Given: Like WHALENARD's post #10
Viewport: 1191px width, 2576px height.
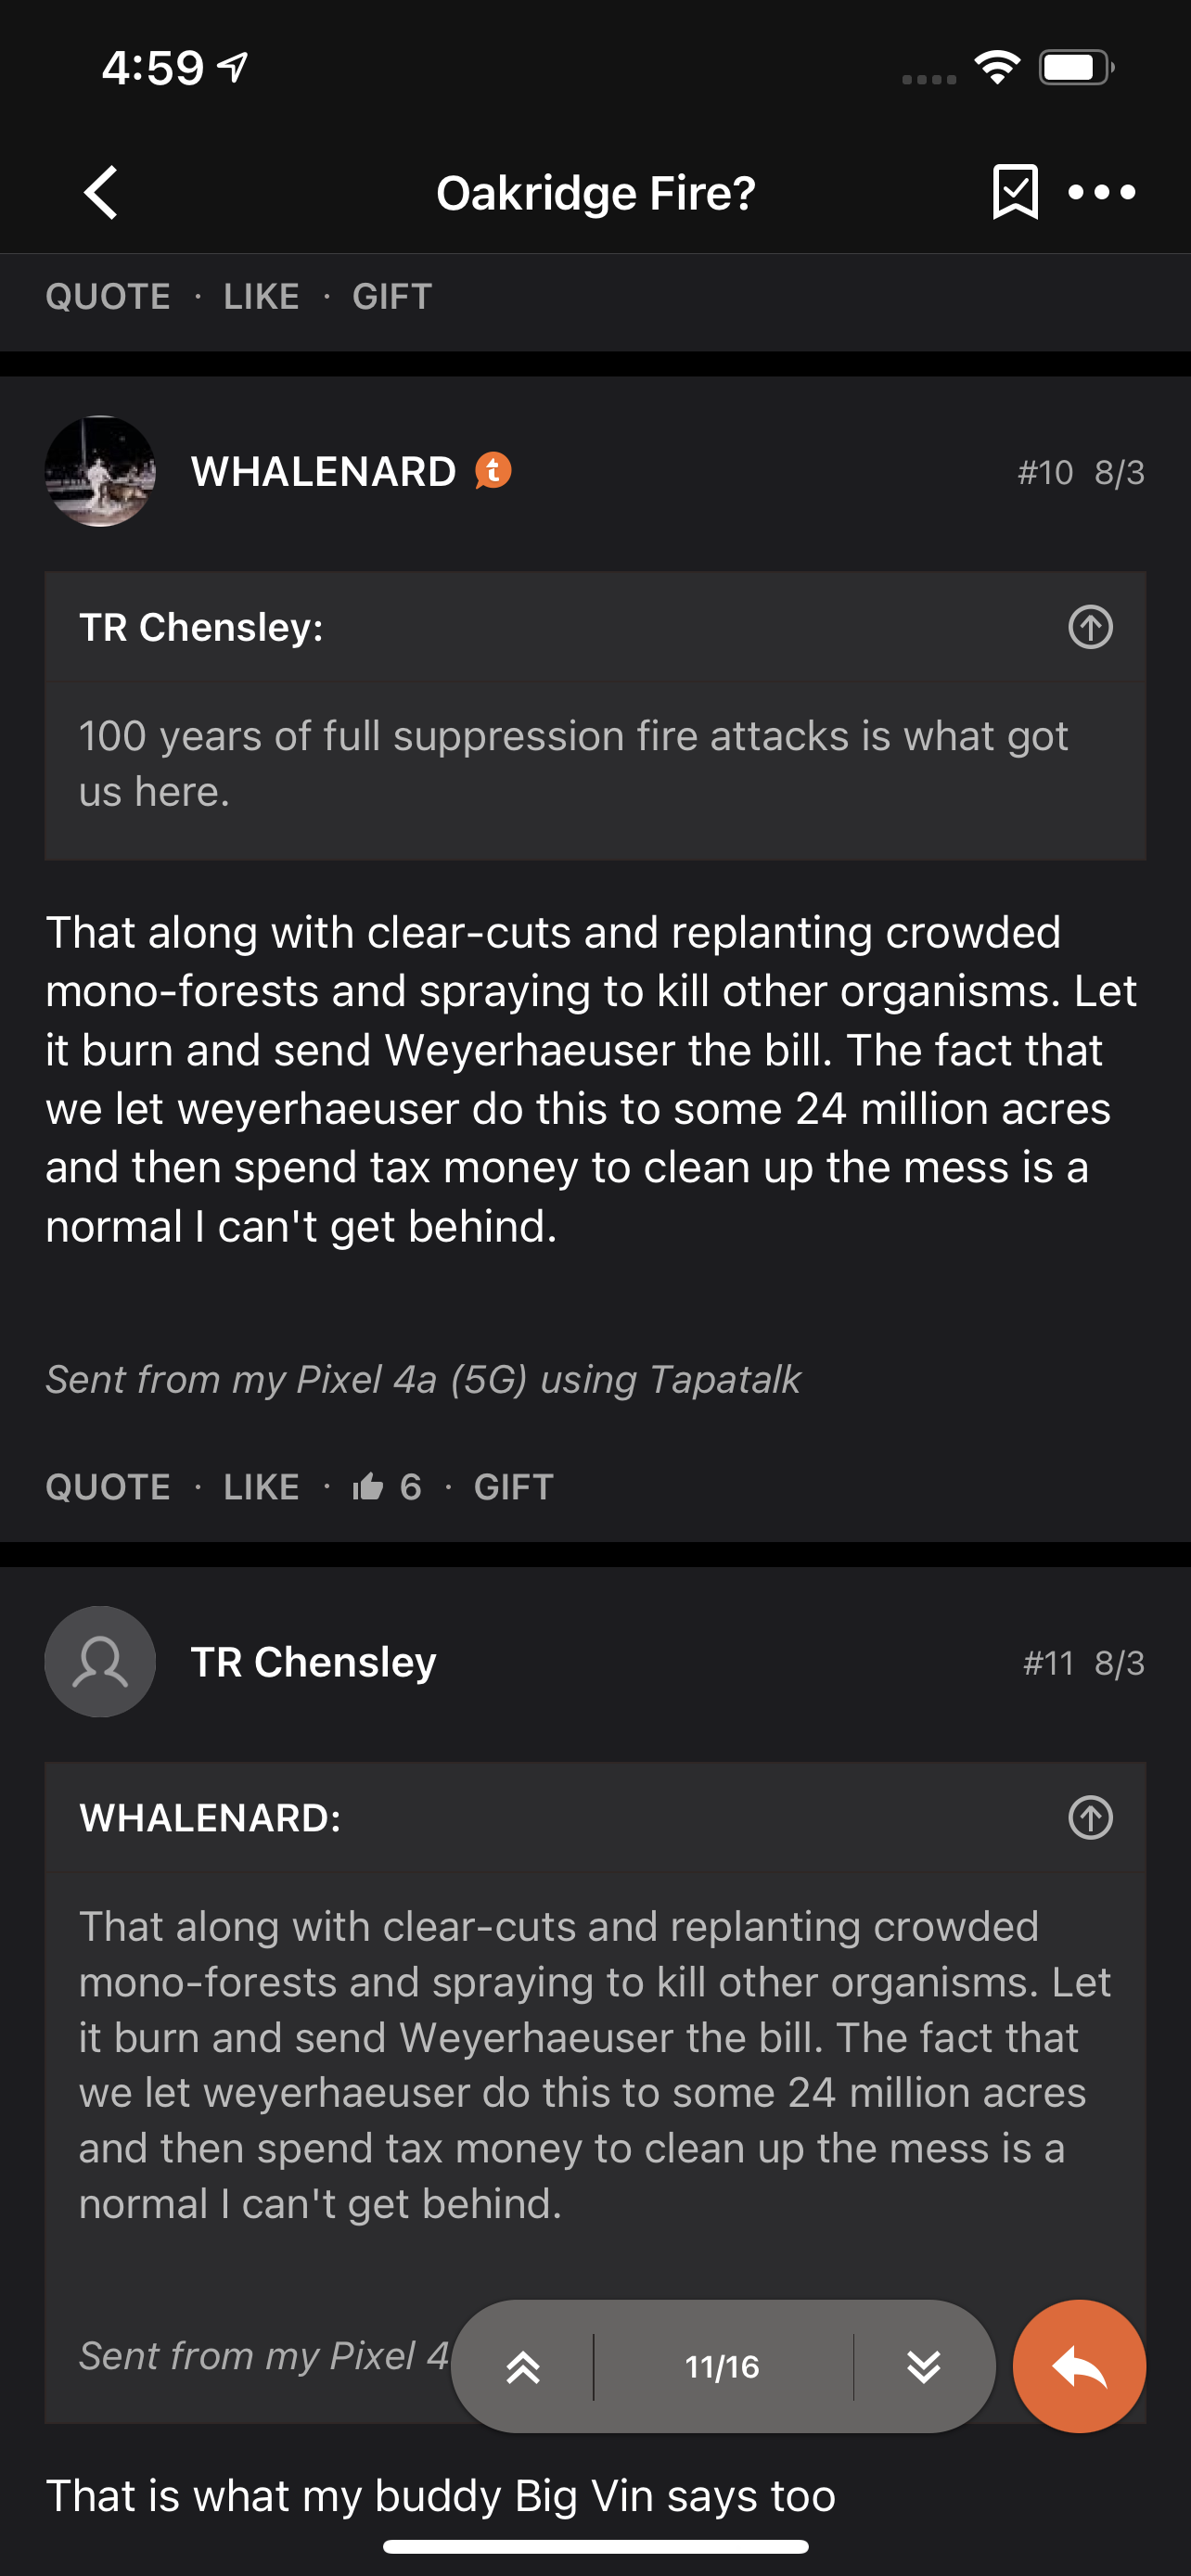Looking at the screenshot, I should tap(261, 1487).
